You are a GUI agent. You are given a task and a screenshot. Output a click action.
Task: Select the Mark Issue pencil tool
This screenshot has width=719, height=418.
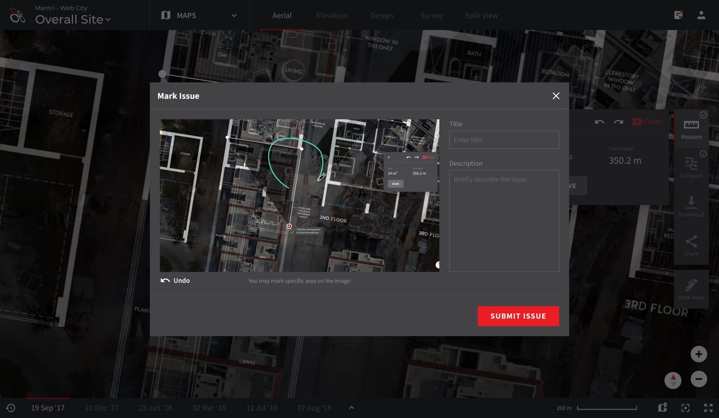[x=691, y=289]
